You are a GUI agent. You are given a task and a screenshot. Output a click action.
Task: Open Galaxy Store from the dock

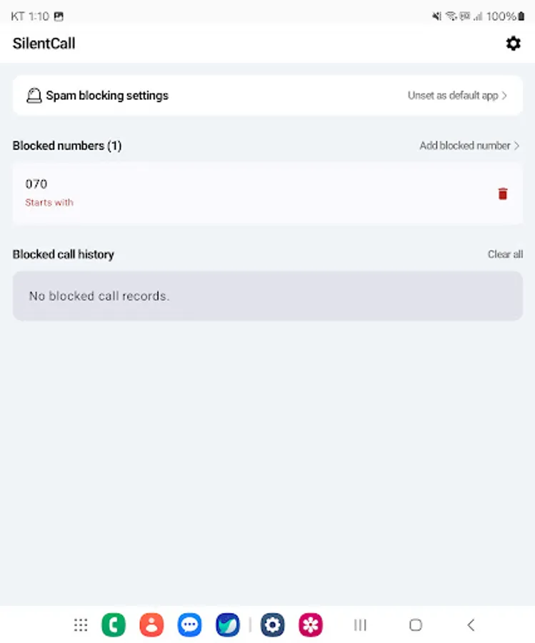(x=311, y=624)
